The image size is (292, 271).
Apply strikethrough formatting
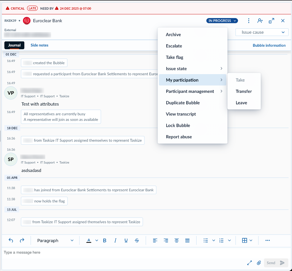(x=137, y=240)
